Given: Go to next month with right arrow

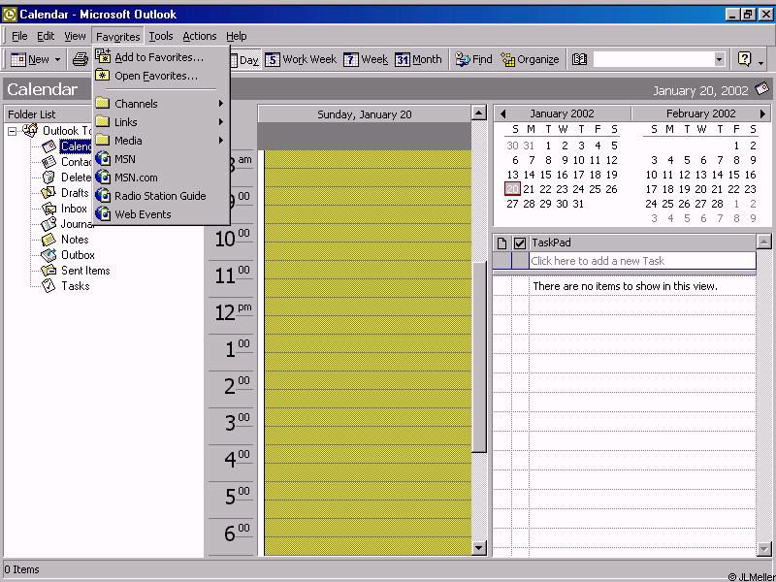Looking at the screenshot, I should 762,113.
